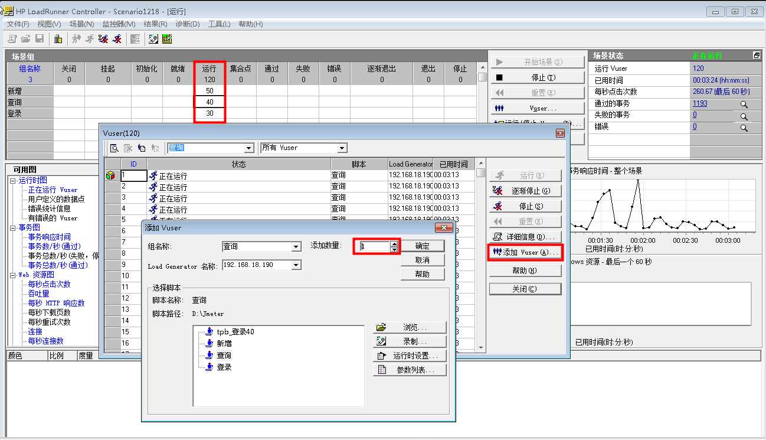This screenshot has height=440, width=766.
Task: Click magnifier icon in the 错误 row
Action: point(744,128)
